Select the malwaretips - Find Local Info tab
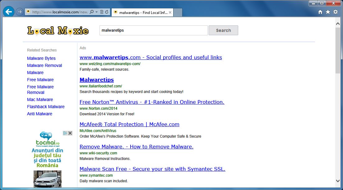The width and height of the screenshot is (343, 190). point(142,12)
